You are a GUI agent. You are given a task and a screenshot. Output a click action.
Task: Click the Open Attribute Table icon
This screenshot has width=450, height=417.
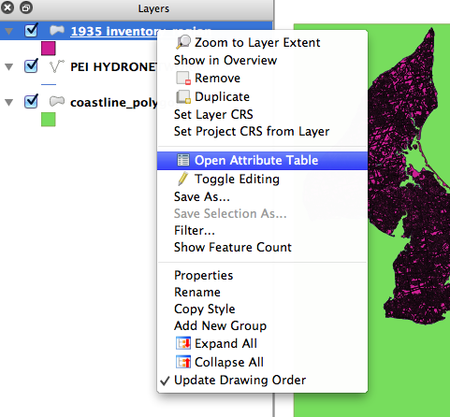point(183,160)
